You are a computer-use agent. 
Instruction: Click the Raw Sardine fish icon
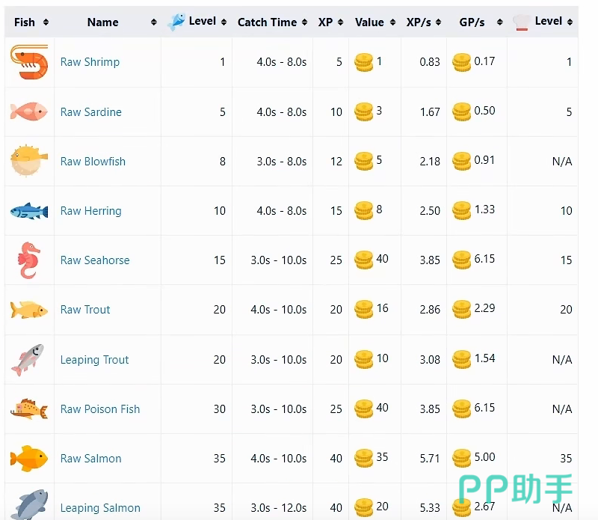point(29,112)
